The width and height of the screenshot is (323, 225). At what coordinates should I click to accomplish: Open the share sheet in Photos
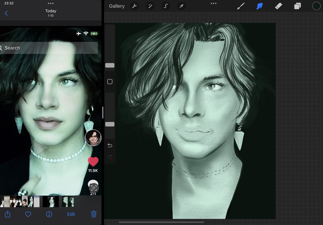tap(8, 214)
